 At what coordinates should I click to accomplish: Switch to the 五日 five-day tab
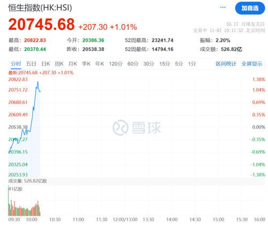pos(31,64)
